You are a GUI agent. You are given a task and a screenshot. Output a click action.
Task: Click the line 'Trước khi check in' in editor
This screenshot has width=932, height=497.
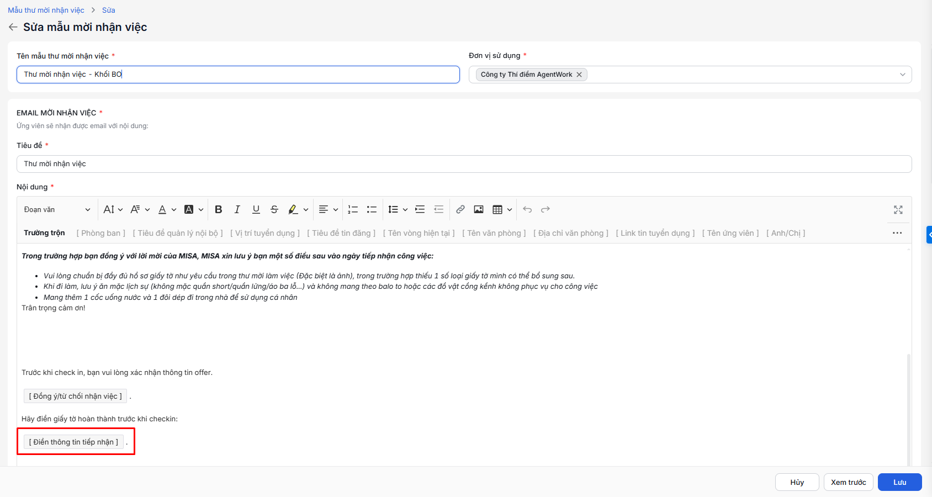tap(117, 373)
